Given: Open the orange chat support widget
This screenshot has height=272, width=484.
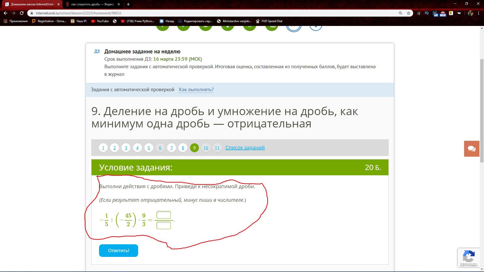Looking at the screenshot, I should 472,149.
